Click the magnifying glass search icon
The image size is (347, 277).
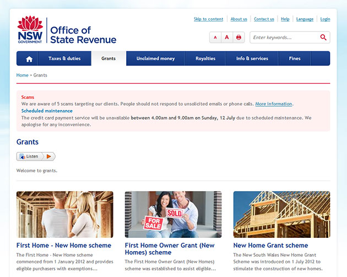[323, 37]
